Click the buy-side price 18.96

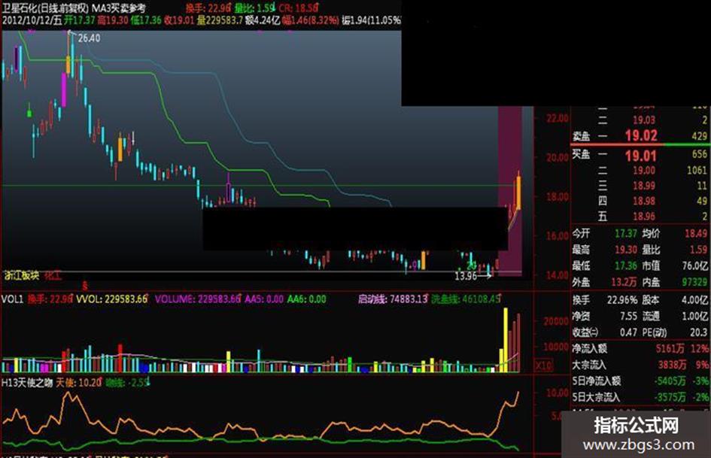[x=644, y=217]
